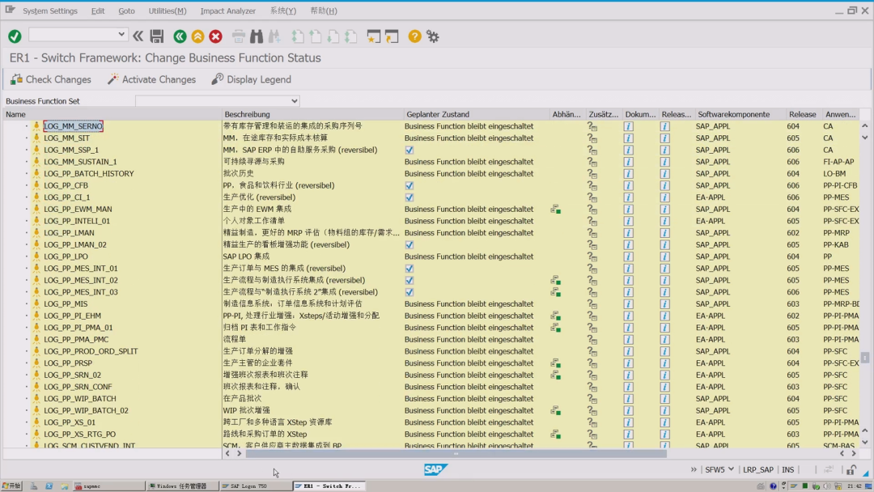Open additional info icon for LOG_PP_LPO

[x=592, y=257]
